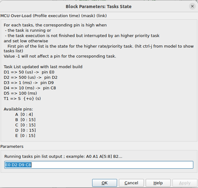Close the Block Parameters dialog
Screen dimensions: 198x188
[x=192, y=6]
